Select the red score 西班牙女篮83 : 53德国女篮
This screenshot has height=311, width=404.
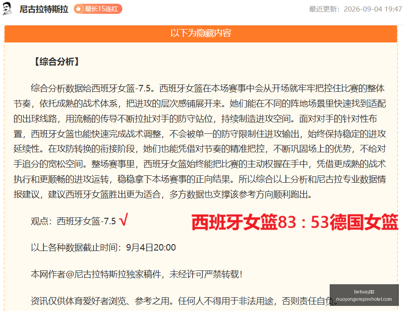pyautogui.click(x=295, y=222)
